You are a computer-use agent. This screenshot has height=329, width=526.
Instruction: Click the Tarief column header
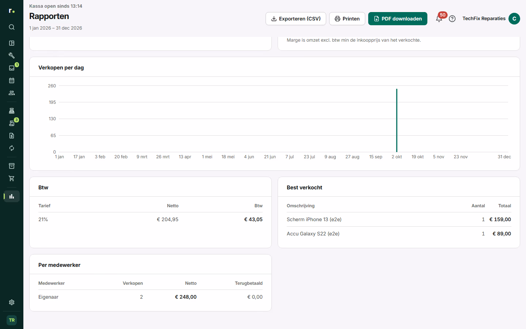coord(44,206)
